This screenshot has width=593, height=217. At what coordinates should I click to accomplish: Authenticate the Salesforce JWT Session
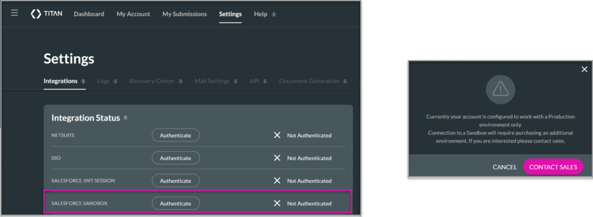tap(175, 181)
